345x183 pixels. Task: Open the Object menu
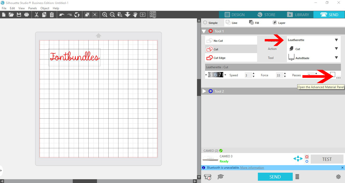pos(45,8)
